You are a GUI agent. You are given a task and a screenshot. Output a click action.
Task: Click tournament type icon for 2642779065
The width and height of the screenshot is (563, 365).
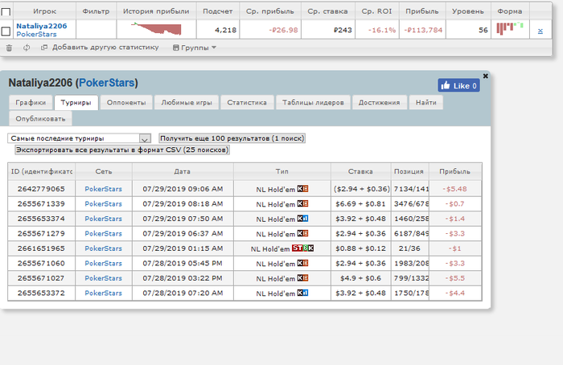click(302, 189)
